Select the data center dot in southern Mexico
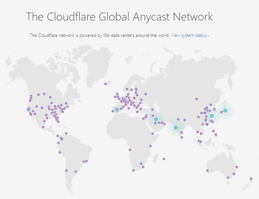Image resolution: width=259 pixels, height=199 pixels. coord(43,127)
